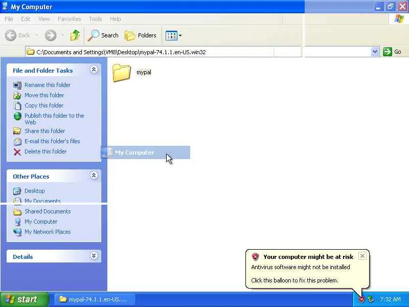Open the Tools menu
409x307 pixels.
coord(96,19)
